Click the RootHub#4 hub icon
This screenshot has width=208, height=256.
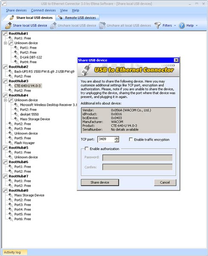click(x=5, y=95)
